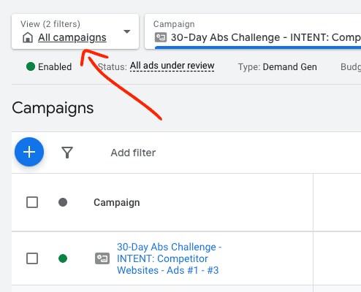Click the Enabled status label

point(55,66)
